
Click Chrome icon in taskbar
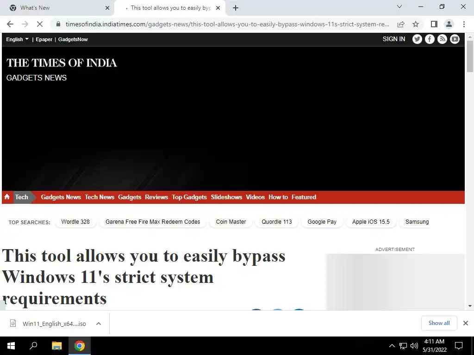coord(80,346)
